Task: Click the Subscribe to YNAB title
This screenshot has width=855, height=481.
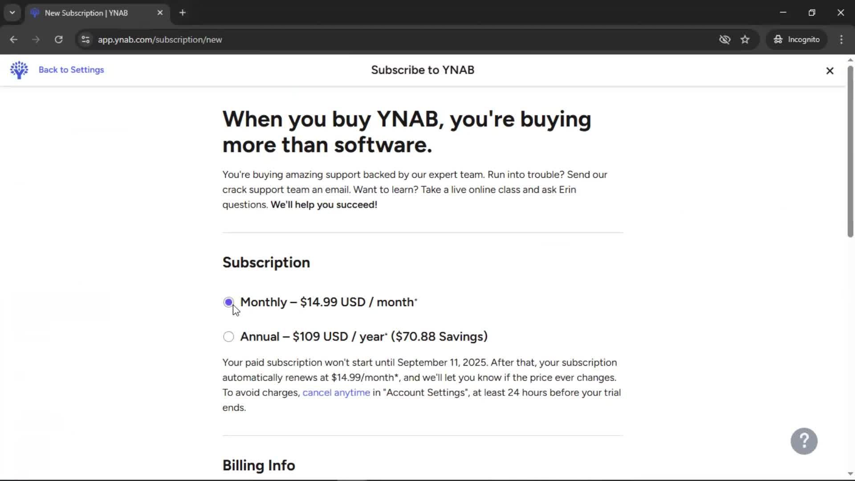Action: coord(423,70)
